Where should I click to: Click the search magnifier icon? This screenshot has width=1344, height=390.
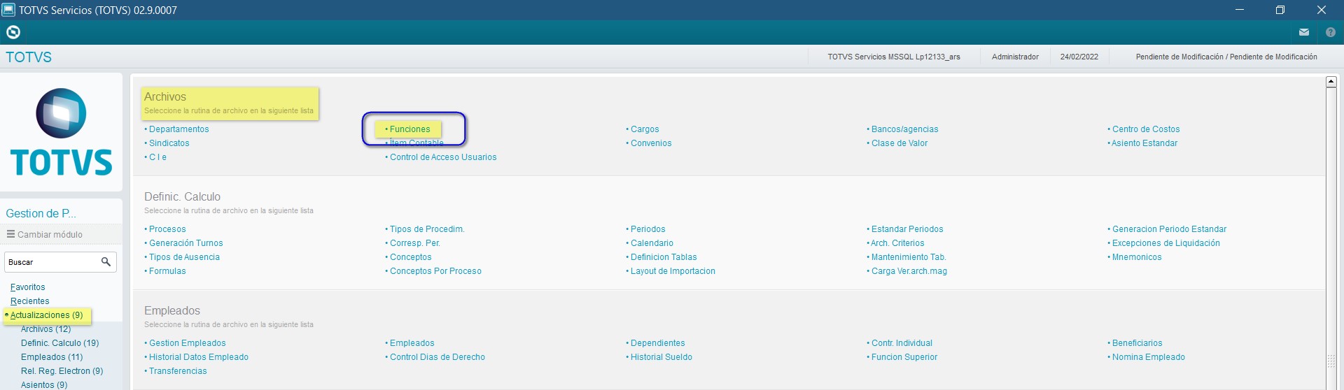click(106, 262)
